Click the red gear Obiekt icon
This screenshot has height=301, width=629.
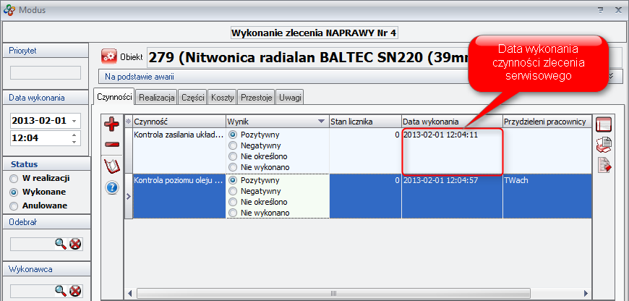tap(108, 57)
